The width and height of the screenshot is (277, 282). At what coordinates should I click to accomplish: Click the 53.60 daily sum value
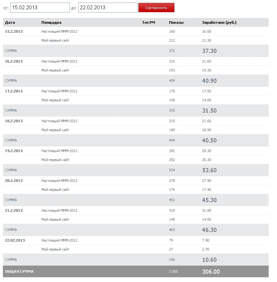click(x=209, y=170)
